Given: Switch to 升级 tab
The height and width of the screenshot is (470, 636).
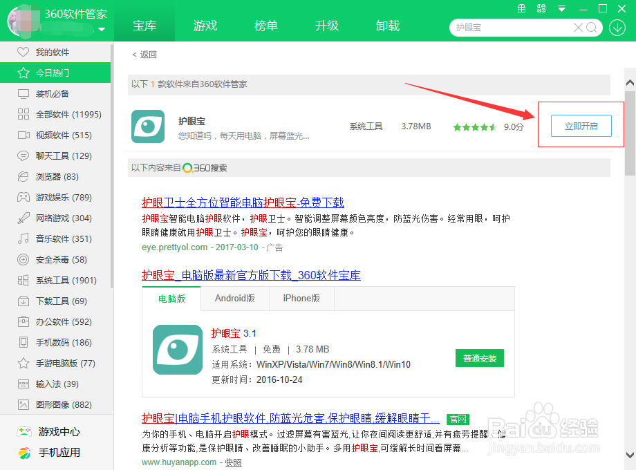Looking at the screenshot, I should (x=327, y=26).
